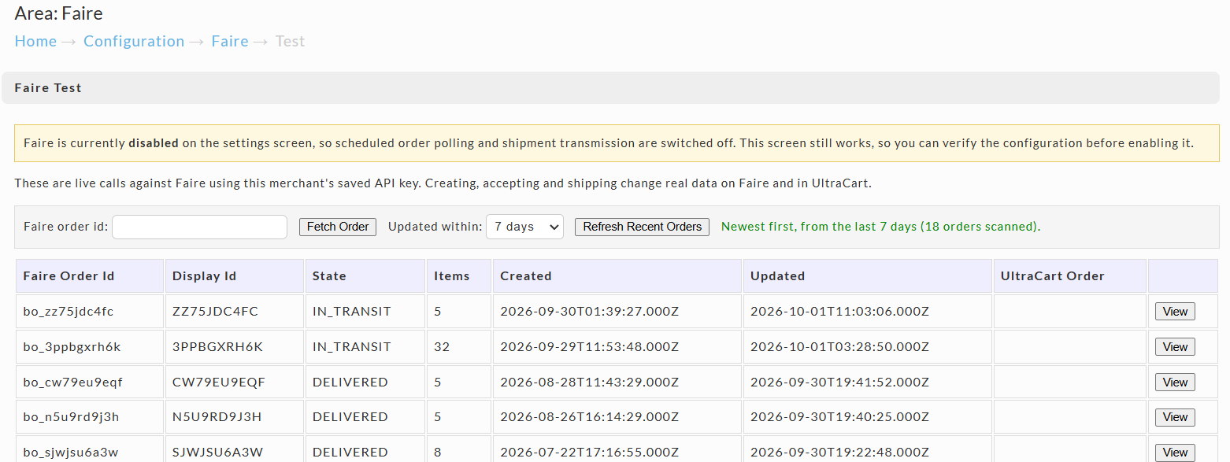Click the Fetch Order button
The image size is (1230, 462).
(338, 227)
